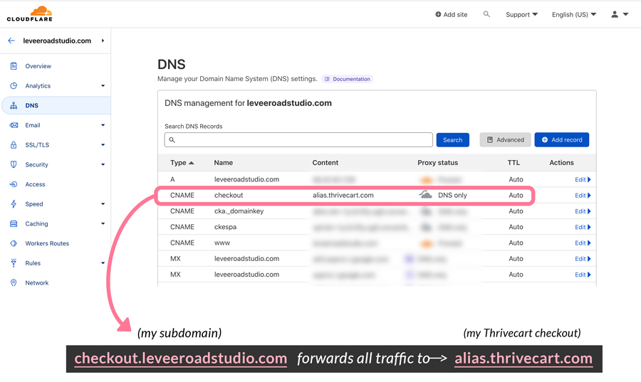Click the Cloudflare logo

coord(29,14)
